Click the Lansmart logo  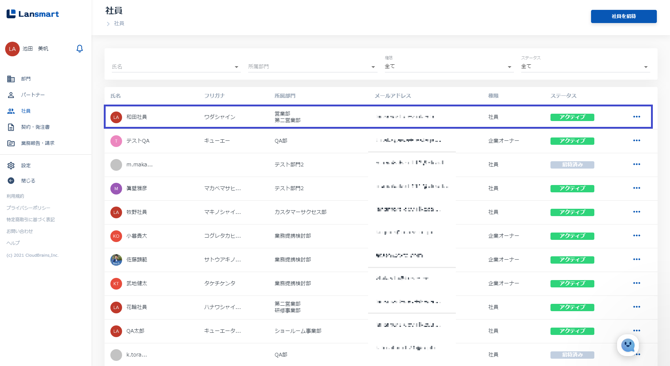(33, 14)
